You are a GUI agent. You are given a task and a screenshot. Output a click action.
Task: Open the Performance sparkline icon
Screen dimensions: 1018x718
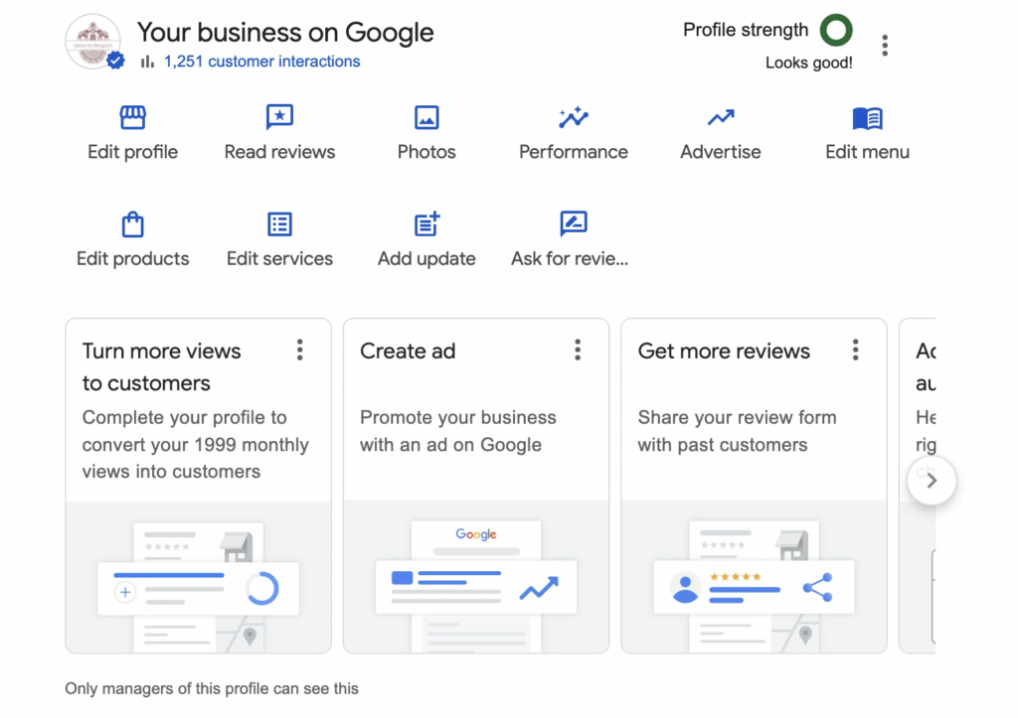click(x=574, y=117)
